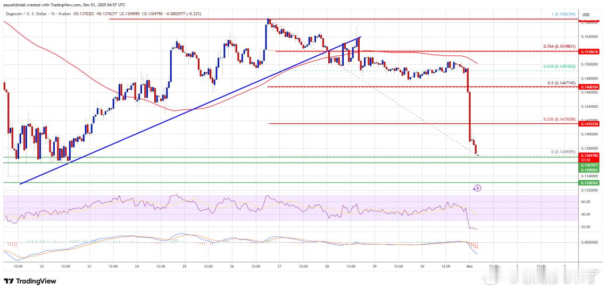Click the high value H0.1376277

click(106, 13)
